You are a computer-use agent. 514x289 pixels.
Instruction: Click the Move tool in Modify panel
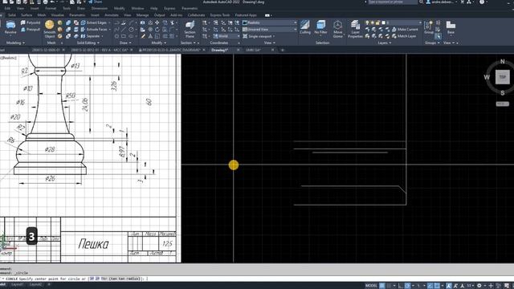click(157, 22)
